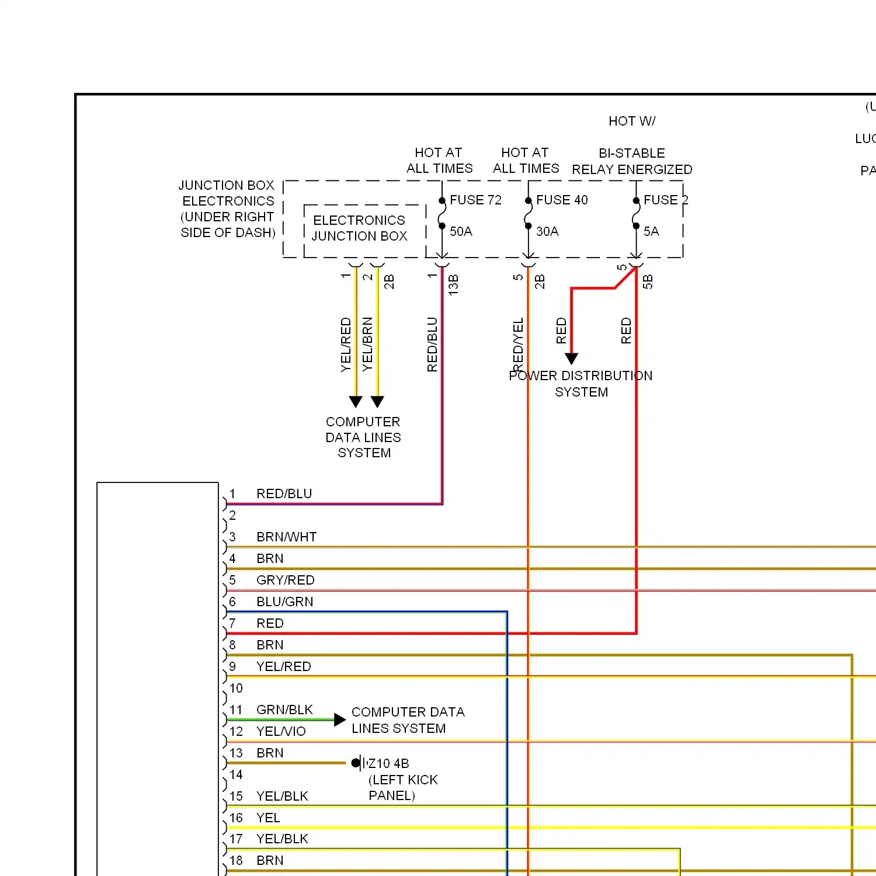Viewport: 876px width, 876px height.
Task: Select pin 4 BRN label
Action: click(270, 558)
